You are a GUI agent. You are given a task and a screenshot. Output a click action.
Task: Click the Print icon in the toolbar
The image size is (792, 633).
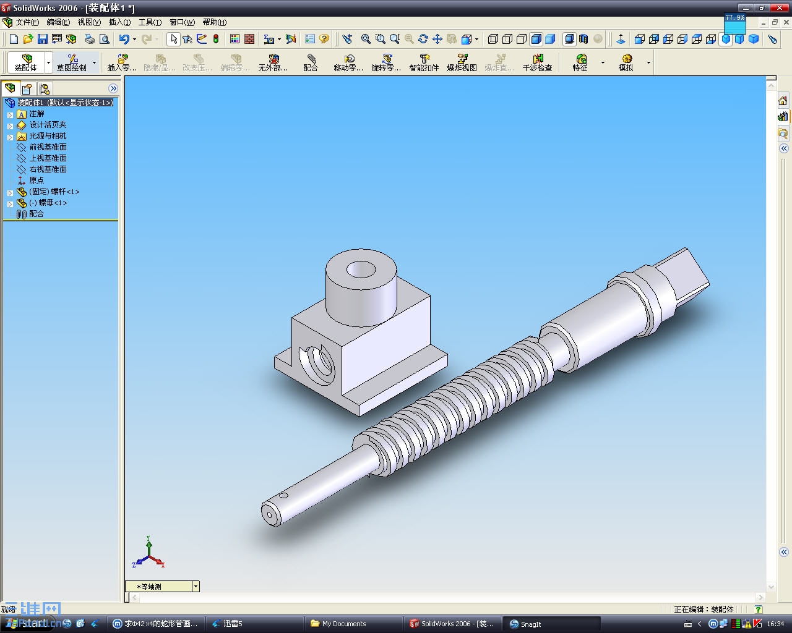click(90, 39)
